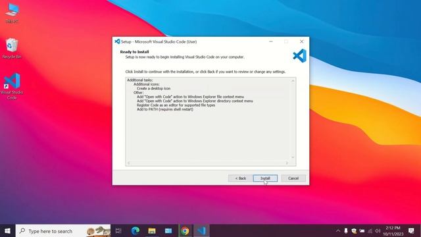The height and width of the screenshot is (237, 421).
Task: Click the taskbar search box
Action: [63, 231]
